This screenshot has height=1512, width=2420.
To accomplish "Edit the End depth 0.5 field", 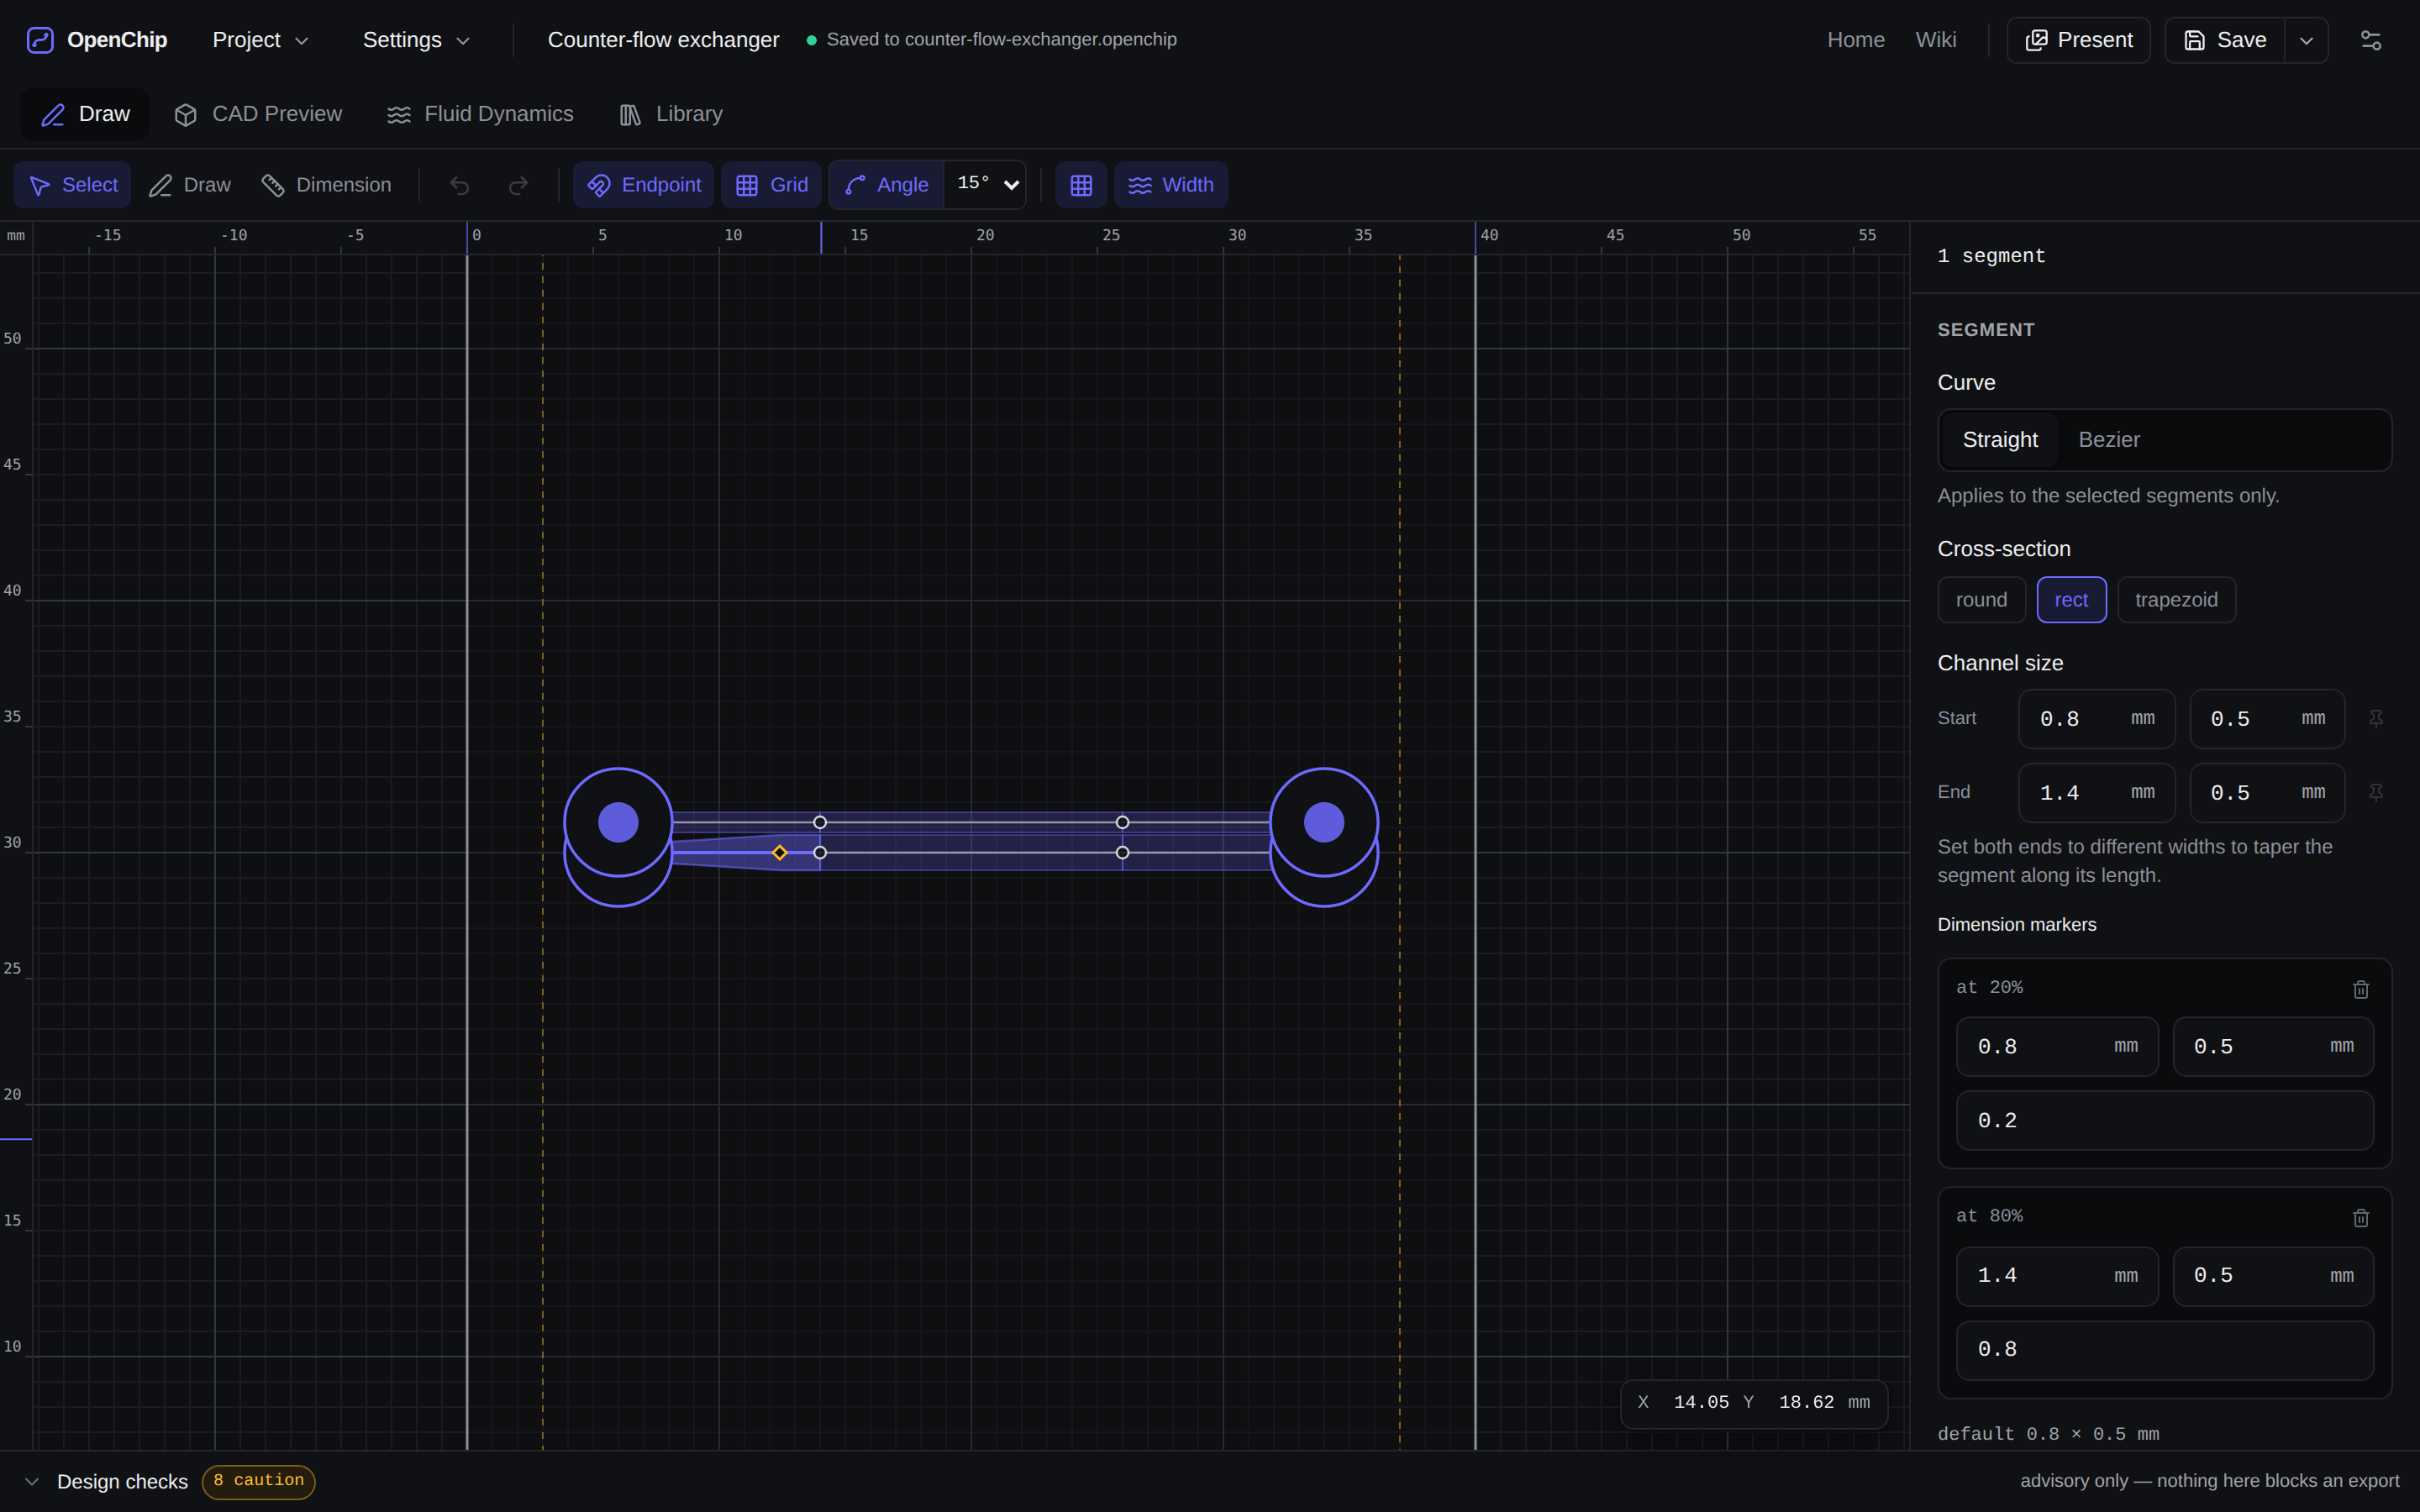I will pos(2267,793).
